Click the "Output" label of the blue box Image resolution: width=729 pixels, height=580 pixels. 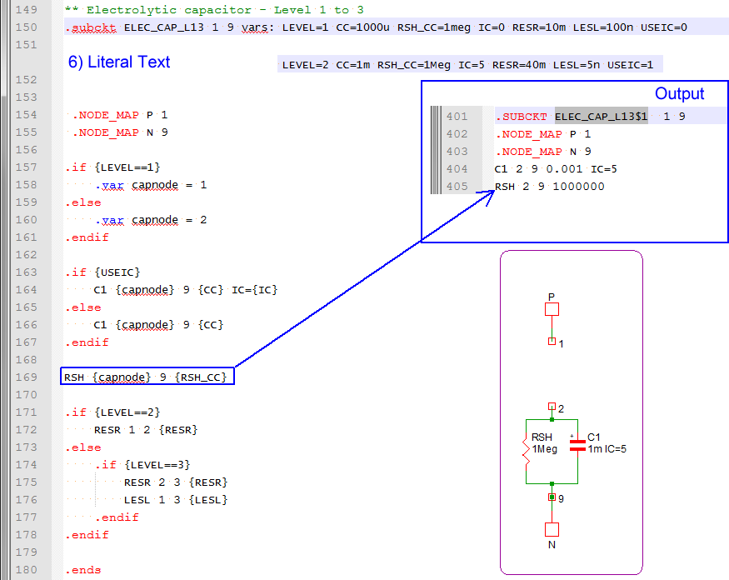point(679,94)
